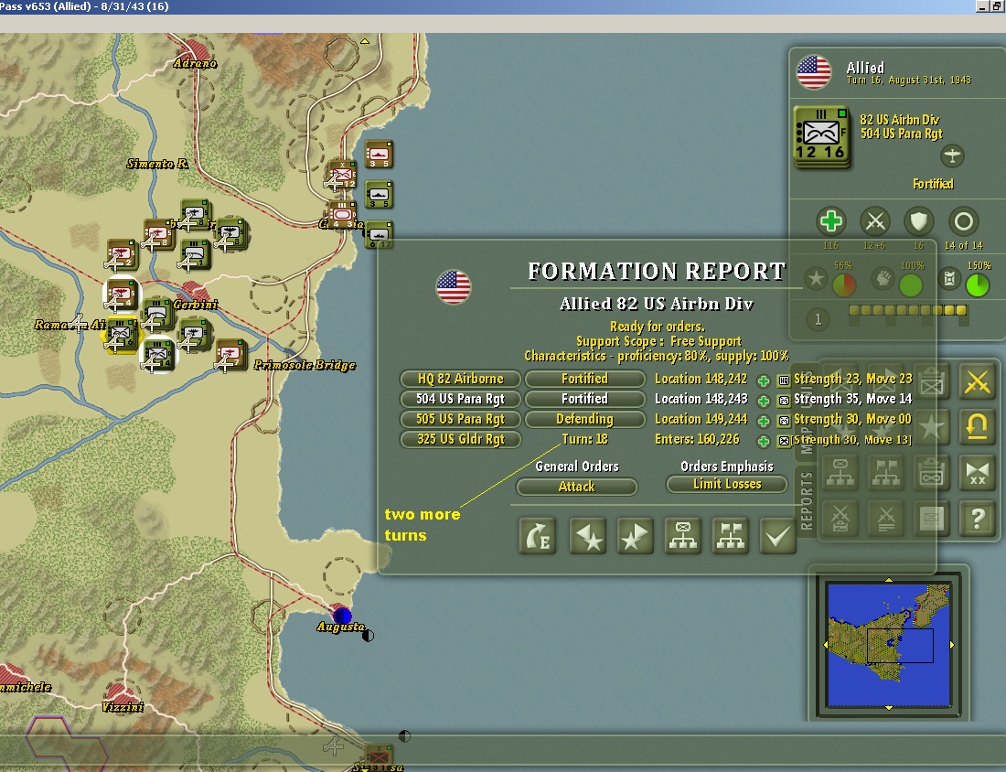Image resolution: width=1006 pixels, height=772 pixels.
Task: Click Defending status of 505 US Para Rgt
Action: [584, 419]
